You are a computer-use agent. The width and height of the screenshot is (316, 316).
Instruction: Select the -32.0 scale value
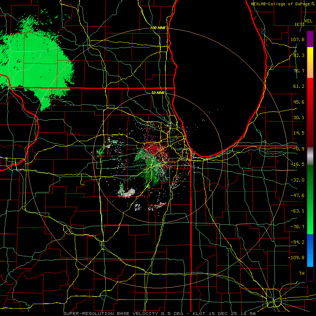pos(297,180)
